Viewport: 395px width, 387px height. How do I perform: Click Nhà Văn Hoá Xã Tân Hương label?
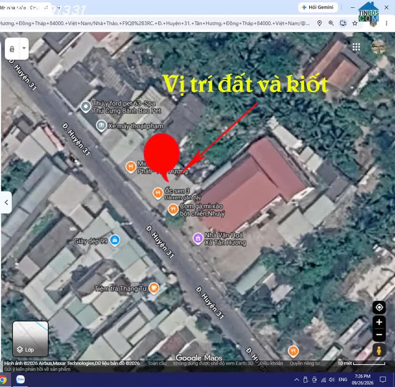(225, 239)
